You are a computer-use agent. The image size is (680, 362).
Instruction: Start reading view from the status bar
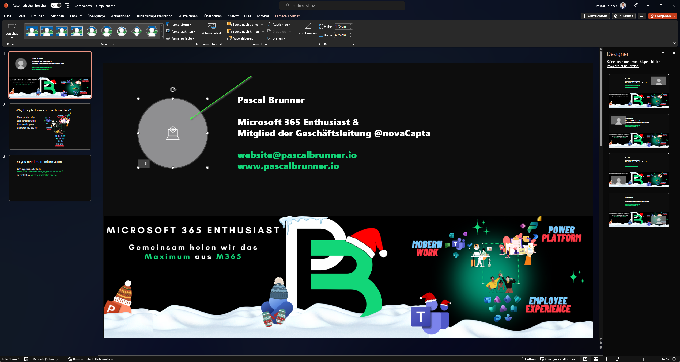tap(606, 359)
